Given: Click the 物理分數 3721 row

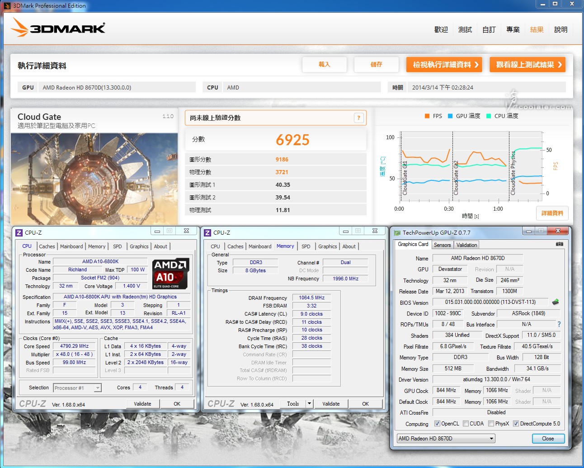Looking at the screenshot, I should point(276,172).
